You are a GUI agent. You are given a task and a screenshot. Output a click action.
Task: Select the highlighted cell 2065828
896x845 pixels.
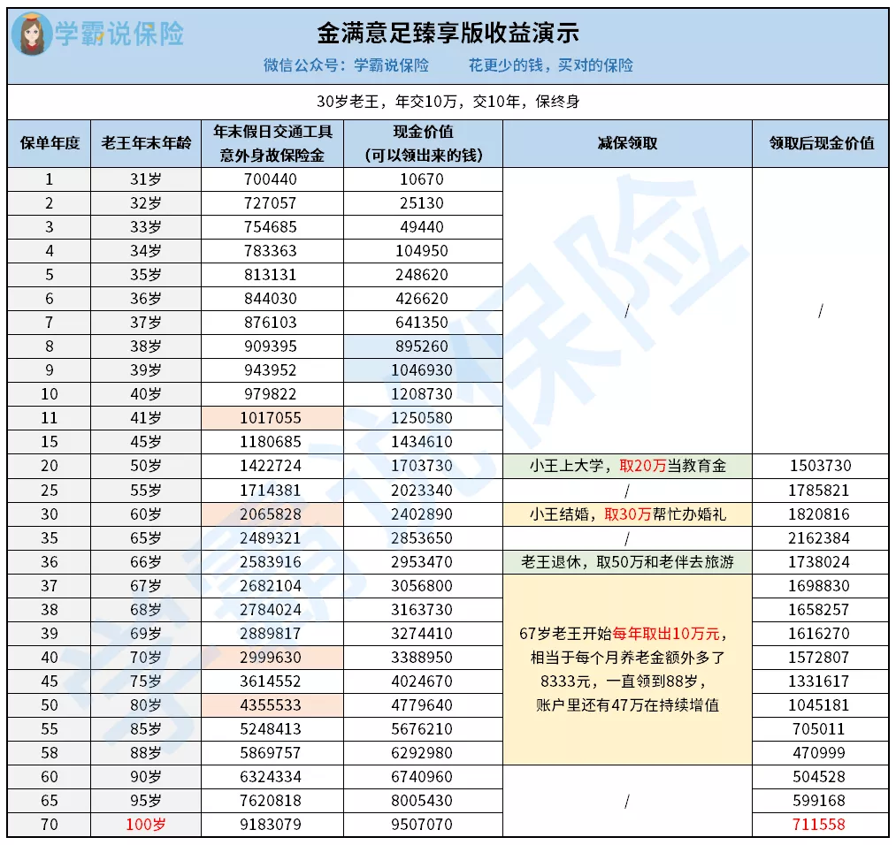(x=271, y=514)
